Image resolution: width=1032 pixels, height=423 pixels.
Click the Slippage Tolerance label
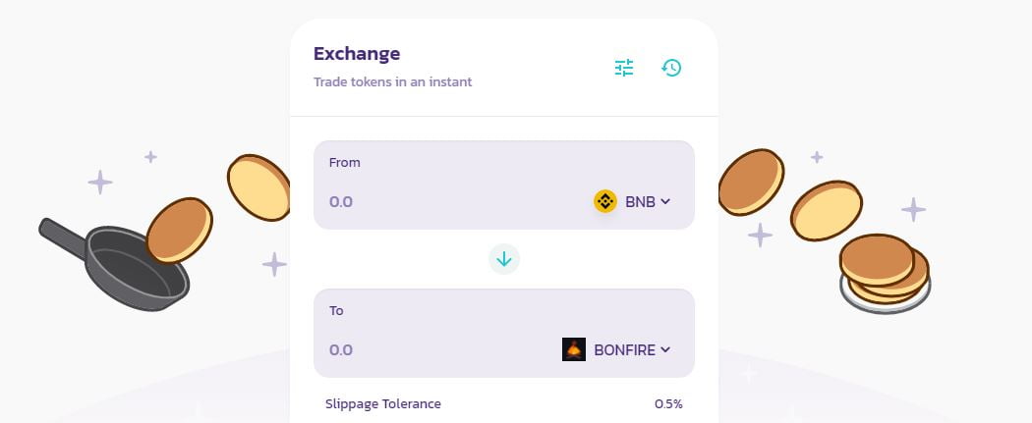pos(383,403)
